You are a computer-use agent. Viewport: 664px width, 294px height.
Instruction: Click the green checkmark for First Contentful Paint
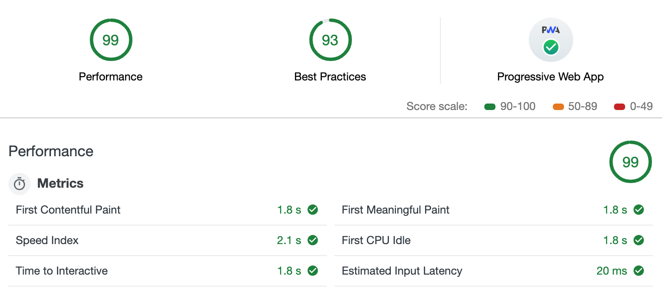point(313,210)
